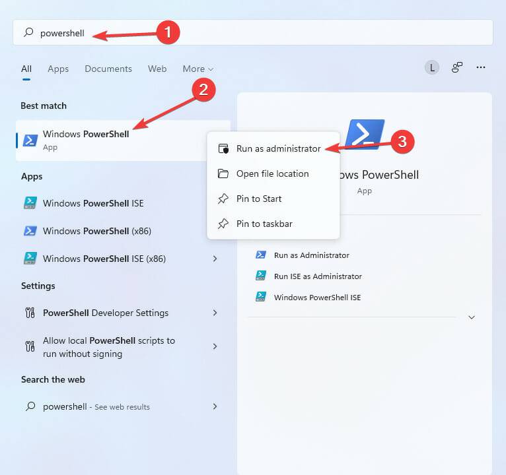Screen dimensions: 506x475
Task: Click the search magnifier icon in search box
Action: [x=28, y=32]
